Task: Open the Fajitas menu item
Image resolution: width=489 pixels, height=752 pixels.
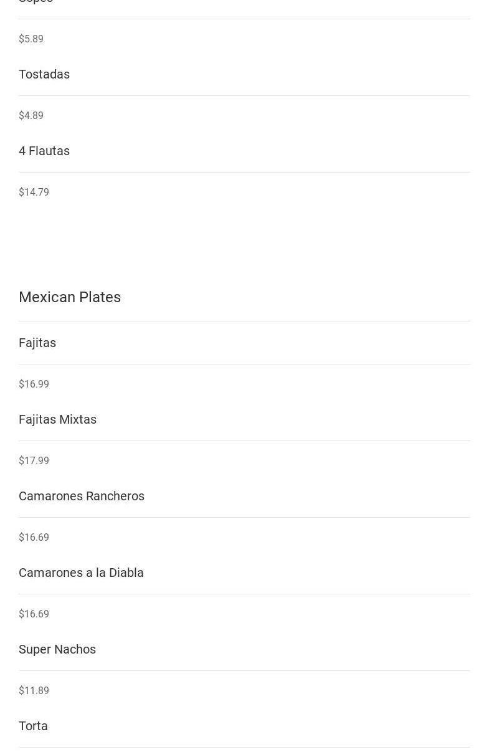Action: click(37, 343)
